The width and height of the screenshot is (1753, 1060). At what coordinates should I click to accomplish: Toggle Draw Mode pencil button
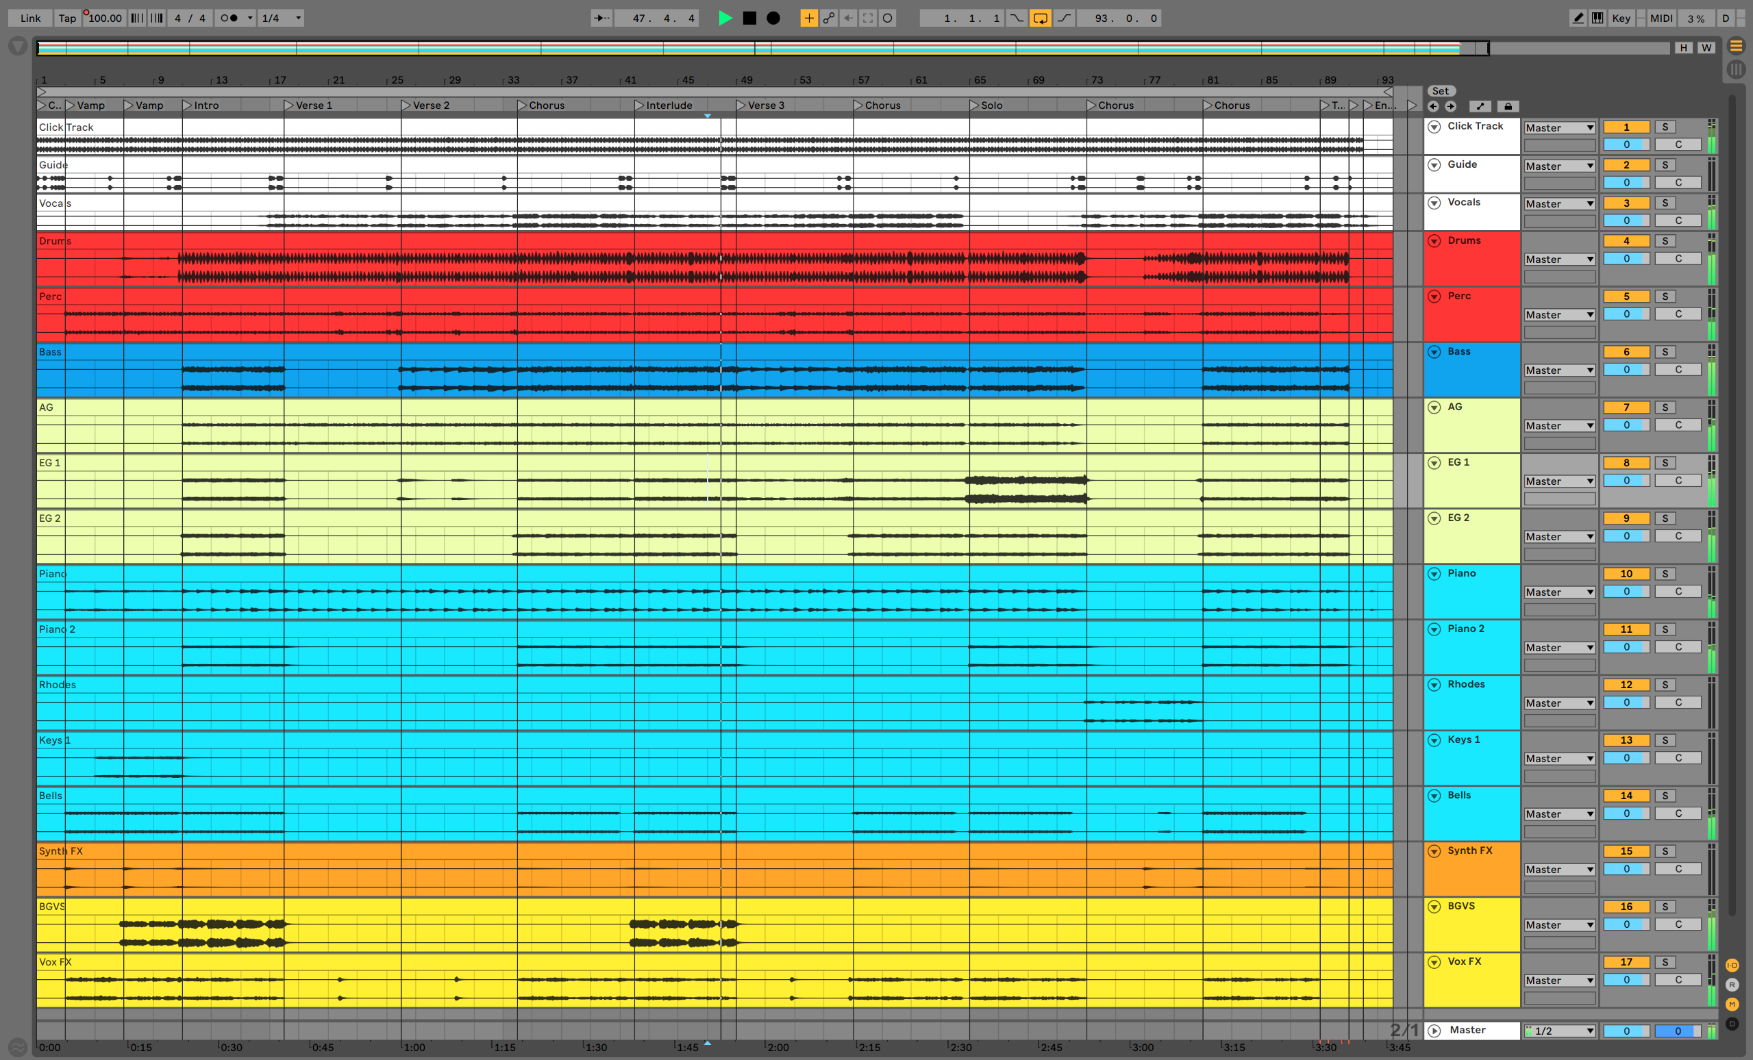1577,18
